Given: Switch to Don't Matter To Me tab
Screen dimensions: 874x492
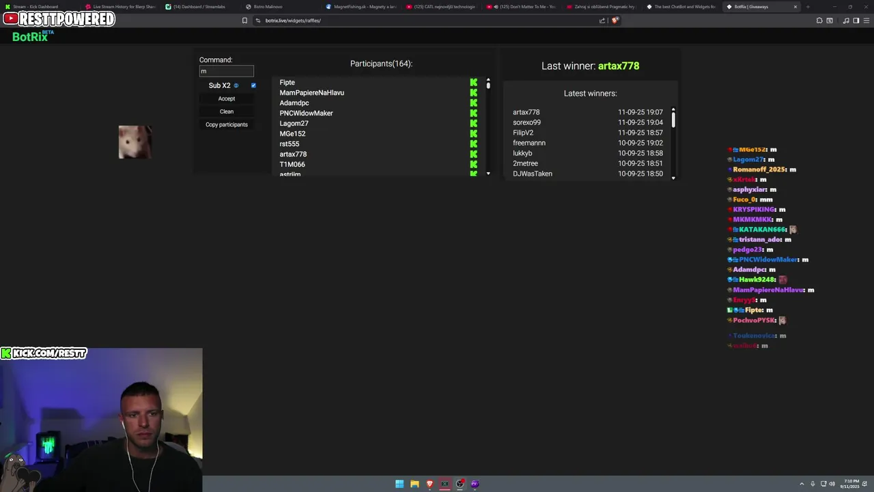Looking at the screenshot, I should click(522, 7).
